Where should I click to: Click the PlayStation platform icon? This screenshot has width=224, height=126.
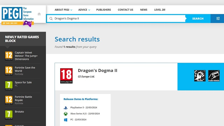[x=66, y=108]
